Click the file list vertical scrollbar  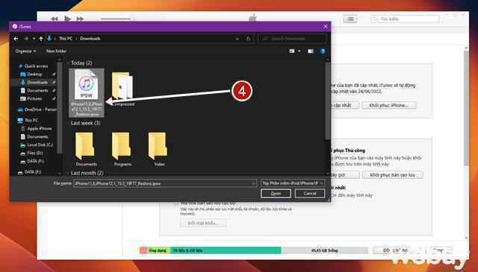tap(327, 101)
